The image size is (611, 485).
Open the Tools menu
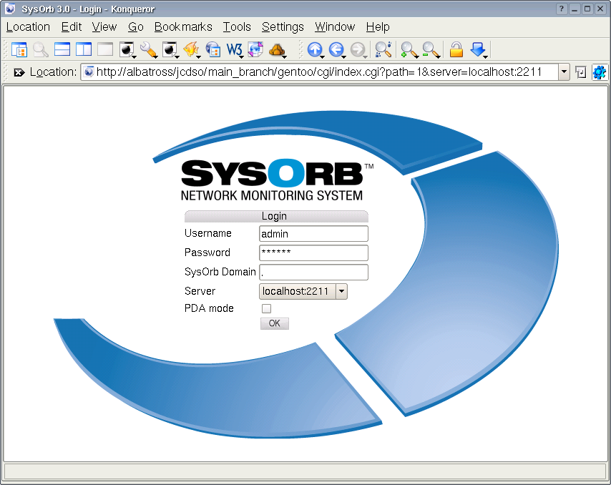(237, 27)
